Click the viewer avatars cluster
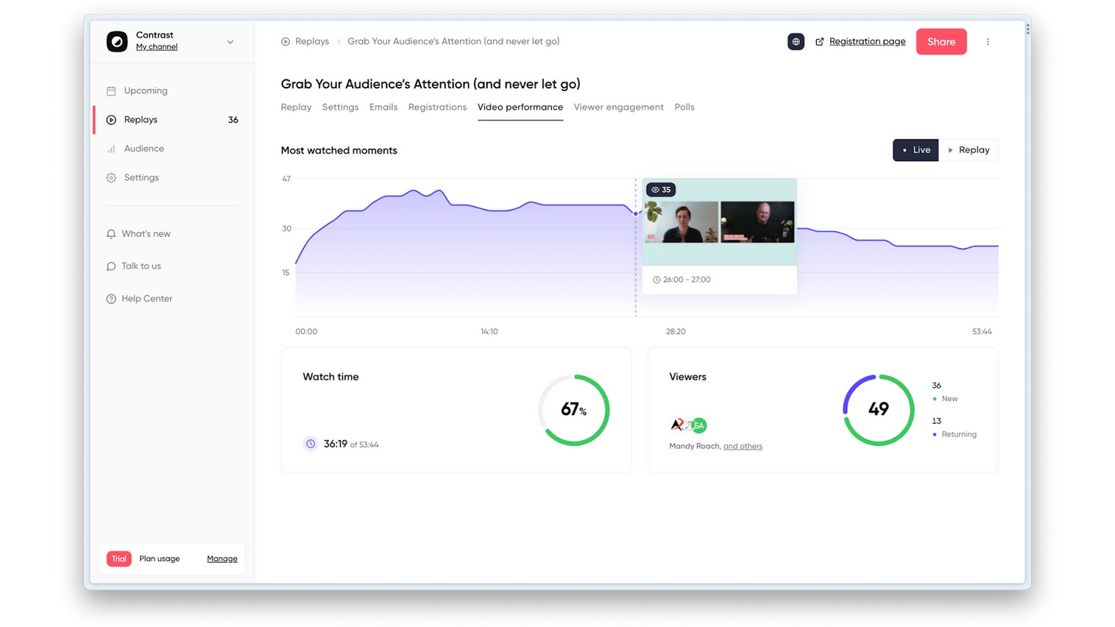Screen dimensions: 1115x627 689,425
